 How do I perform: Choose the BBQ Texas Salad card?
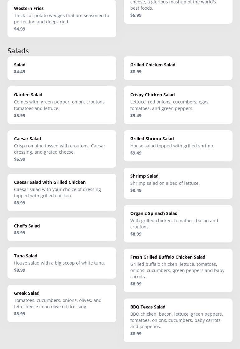click(178, 320)
